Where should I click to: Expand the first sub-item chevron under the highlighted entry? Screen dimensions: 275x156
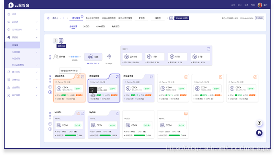[36, 52]
